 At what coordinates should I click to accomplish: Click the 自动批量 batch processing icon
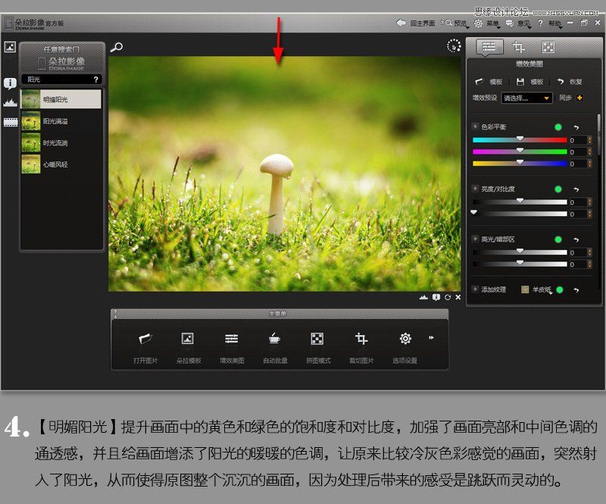[276, 339]
